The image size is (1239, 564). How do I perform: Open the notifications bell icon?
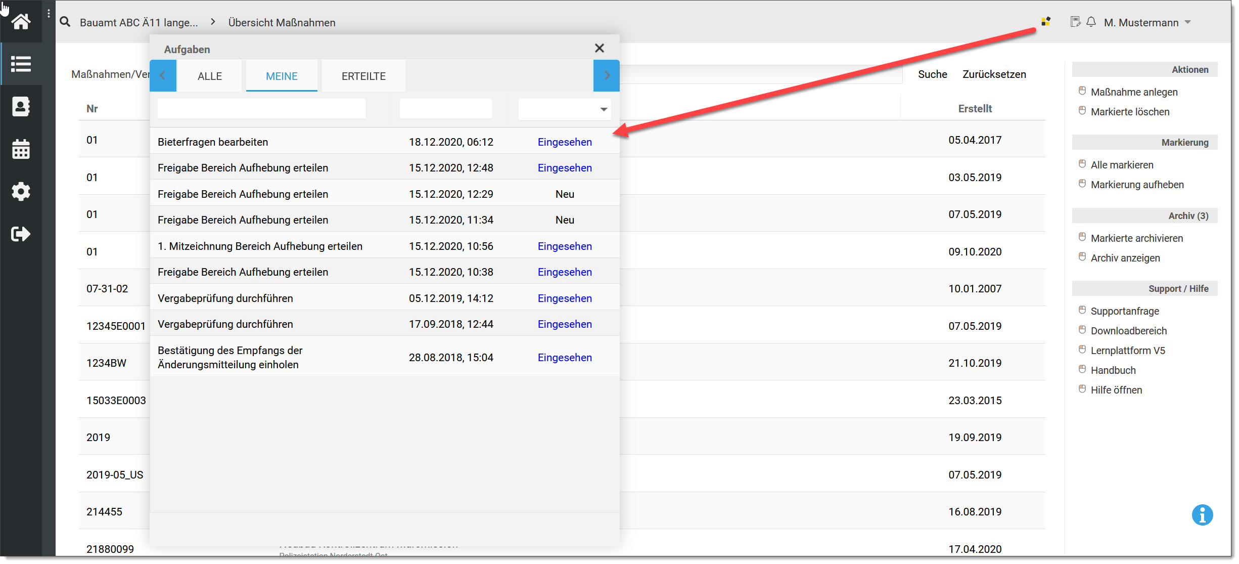point(1091,22)
